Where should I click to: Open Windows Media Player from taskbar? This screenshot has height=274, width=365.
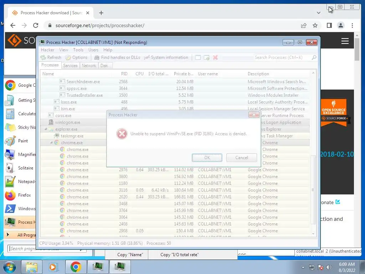click(x=53, y=267)
